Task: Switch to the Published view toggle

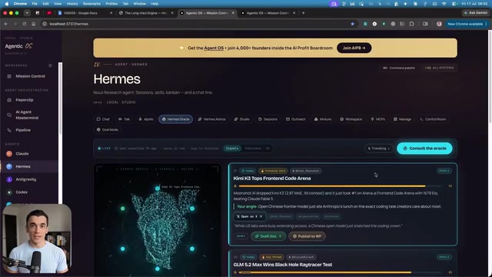Action: (x=257, y=149)
